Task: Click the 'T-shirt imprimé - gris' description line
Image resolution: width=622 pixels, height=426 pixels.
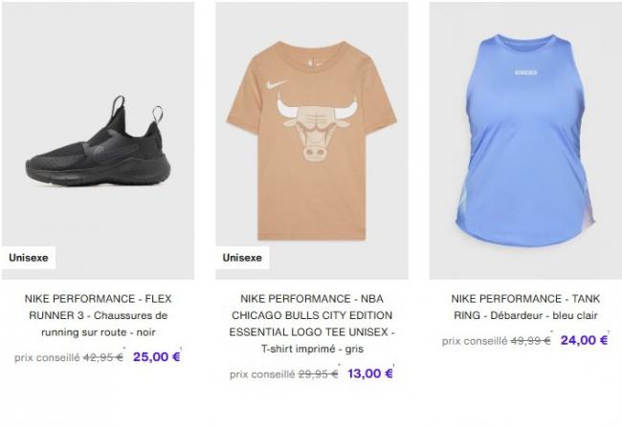Action: pyautogui.click(x=312, y=349)
